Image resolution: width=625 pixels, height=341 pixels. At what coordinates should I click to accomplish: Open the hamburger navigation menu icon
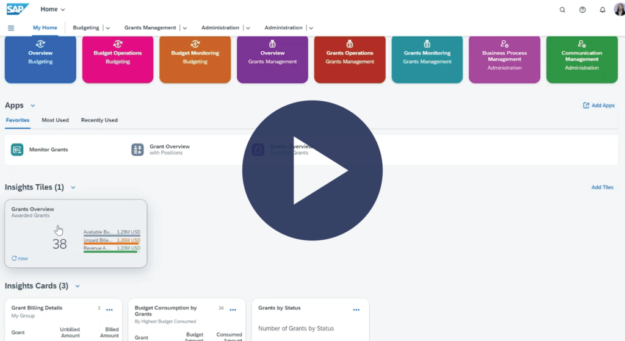[x=11, y=28]
